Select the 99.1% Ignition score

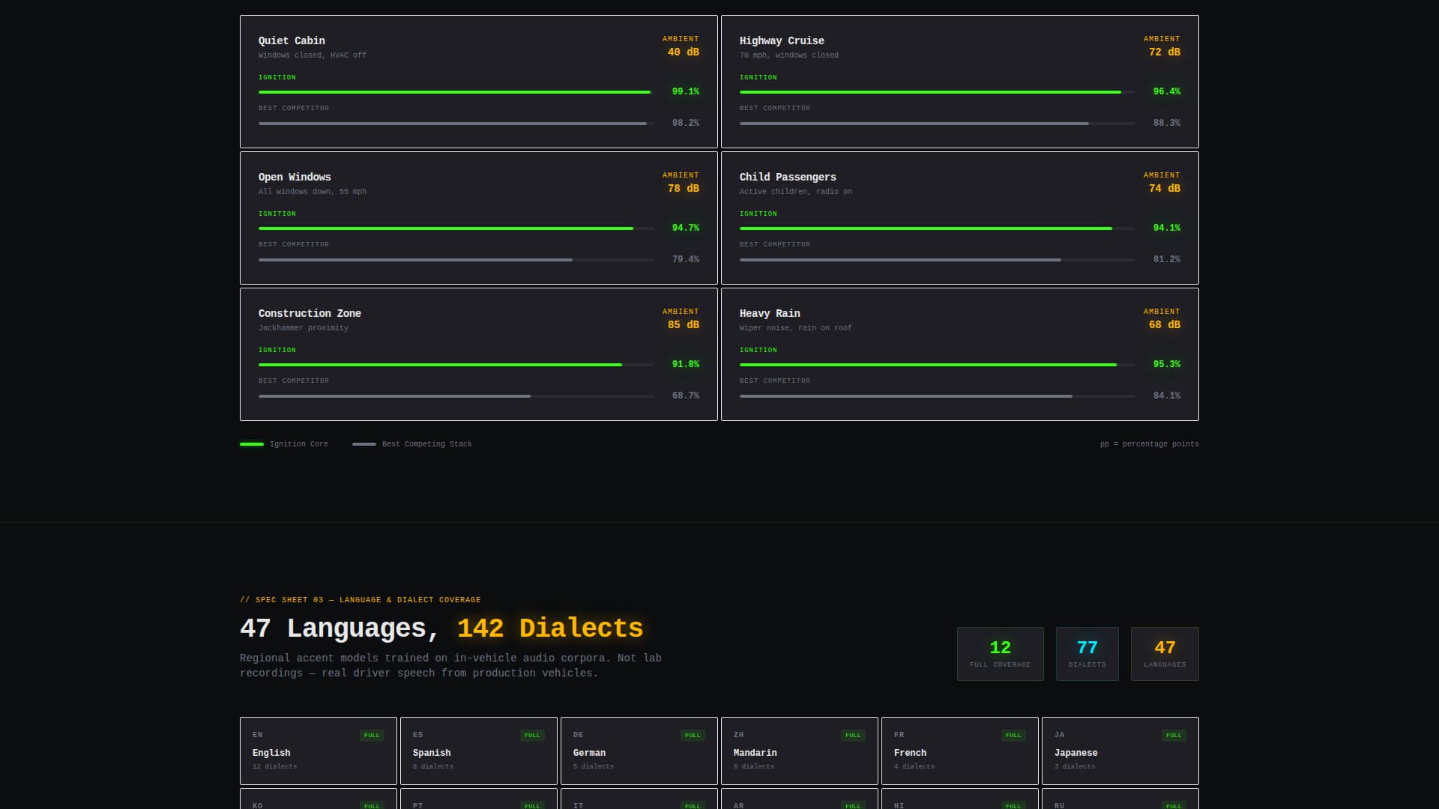tap(686, 91)
